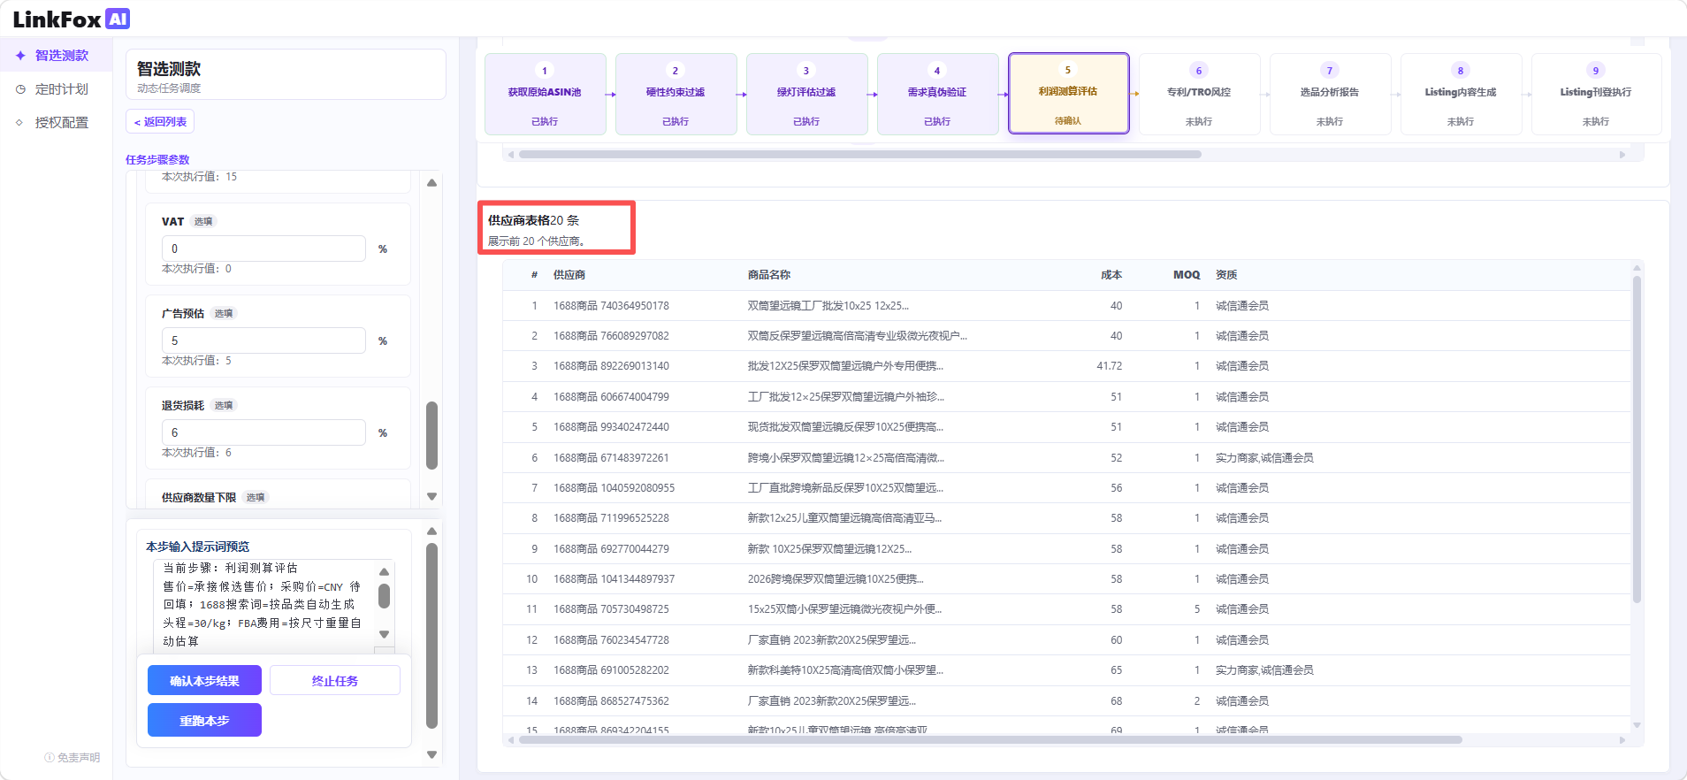Click the 广告预估 input field
This screenshot has height=780, width=1687.
point(263,340)
